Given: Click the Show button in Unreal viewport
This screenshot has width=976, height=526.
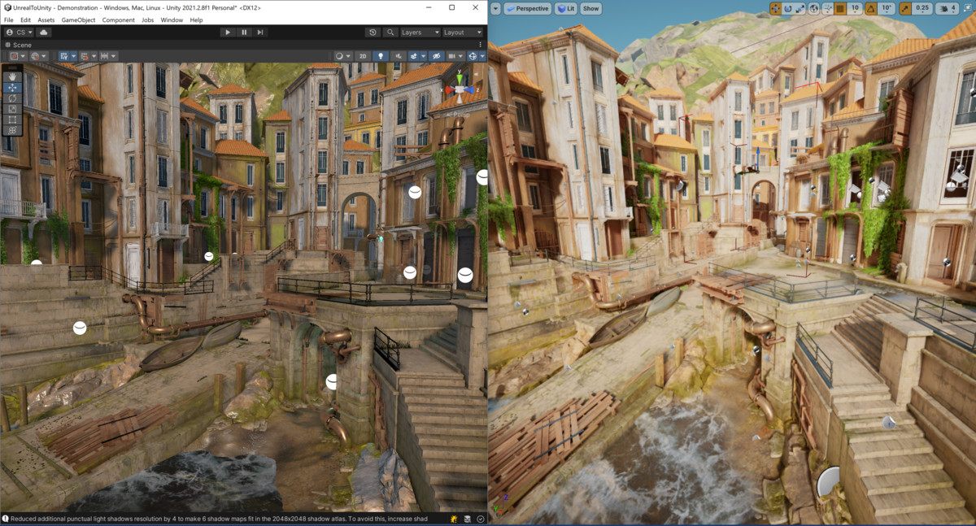Looking at the screenshot, I should coord(590,8).
